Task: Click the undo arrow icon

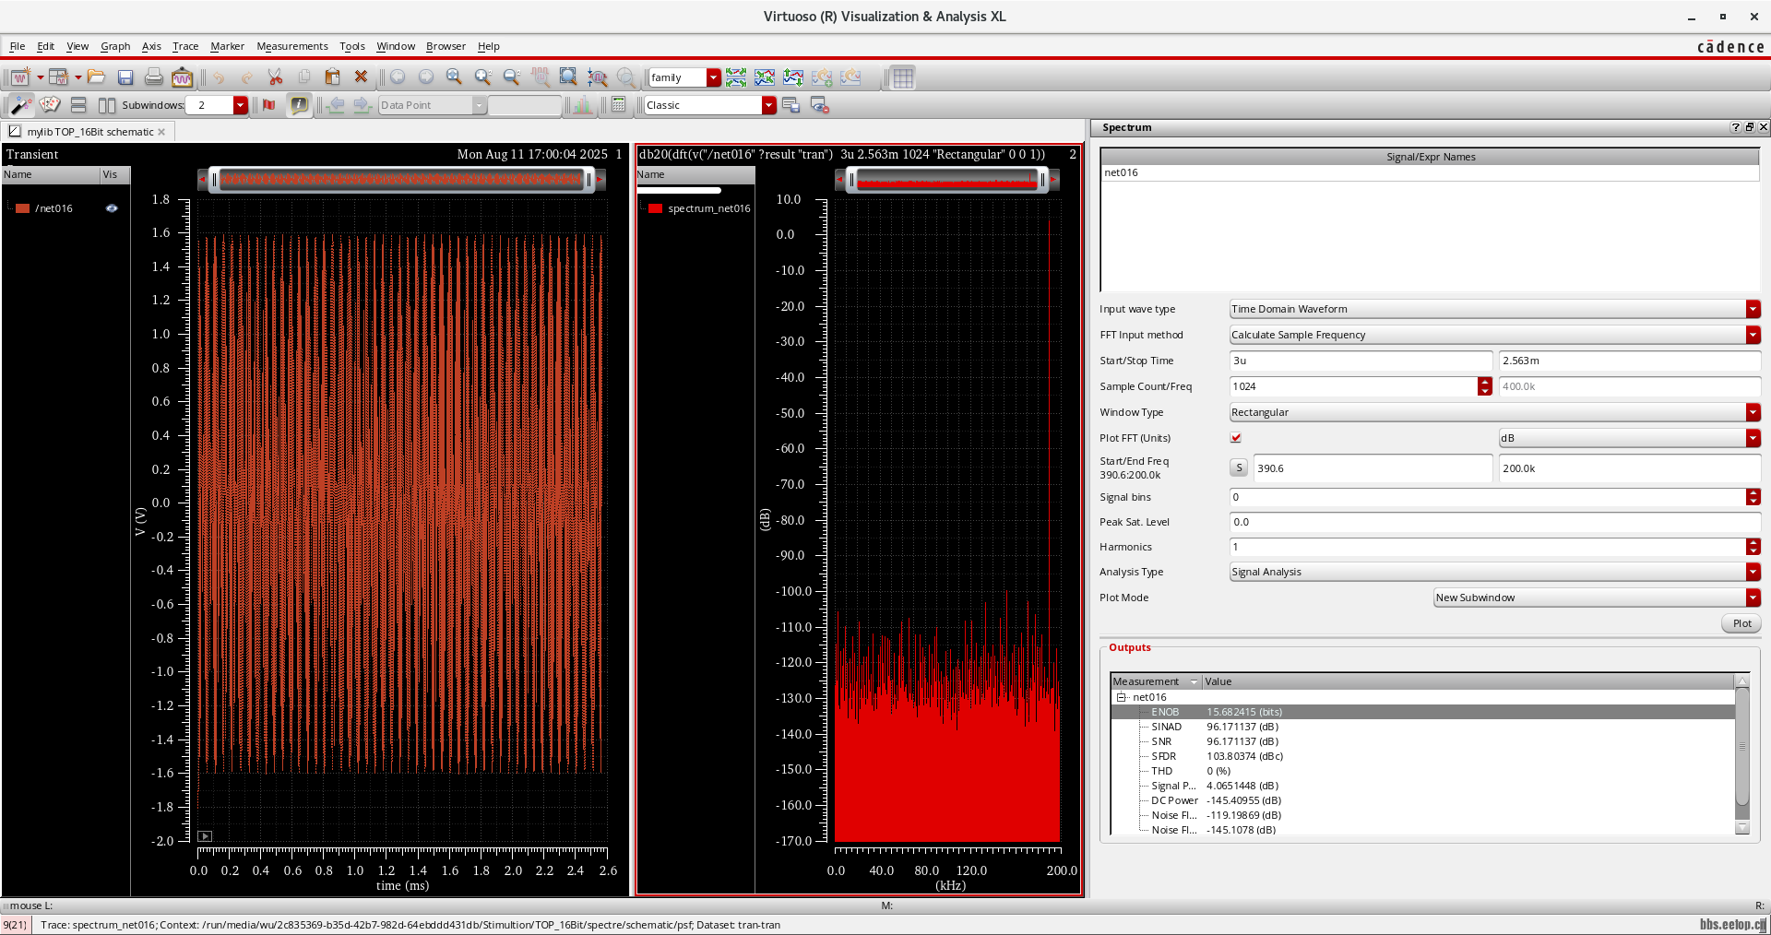Action: point(219,77)
